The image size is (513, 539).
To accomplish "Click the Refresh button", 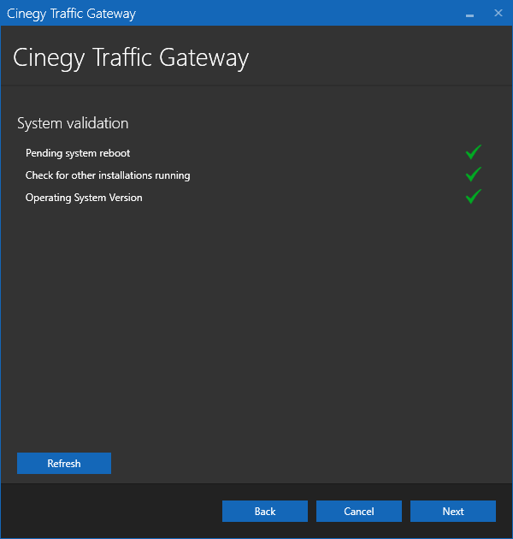I will [64, 463].
